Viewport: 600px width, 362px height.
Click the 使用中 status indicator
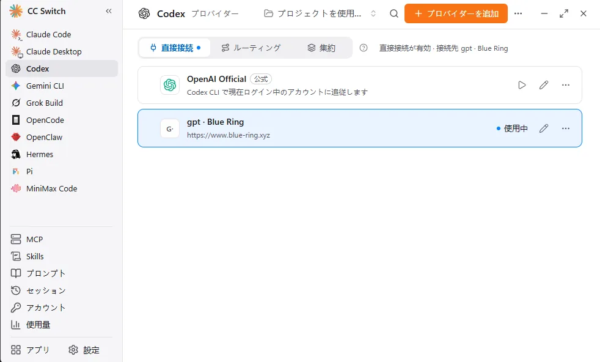pyautogui.click(x=512, y=128)
